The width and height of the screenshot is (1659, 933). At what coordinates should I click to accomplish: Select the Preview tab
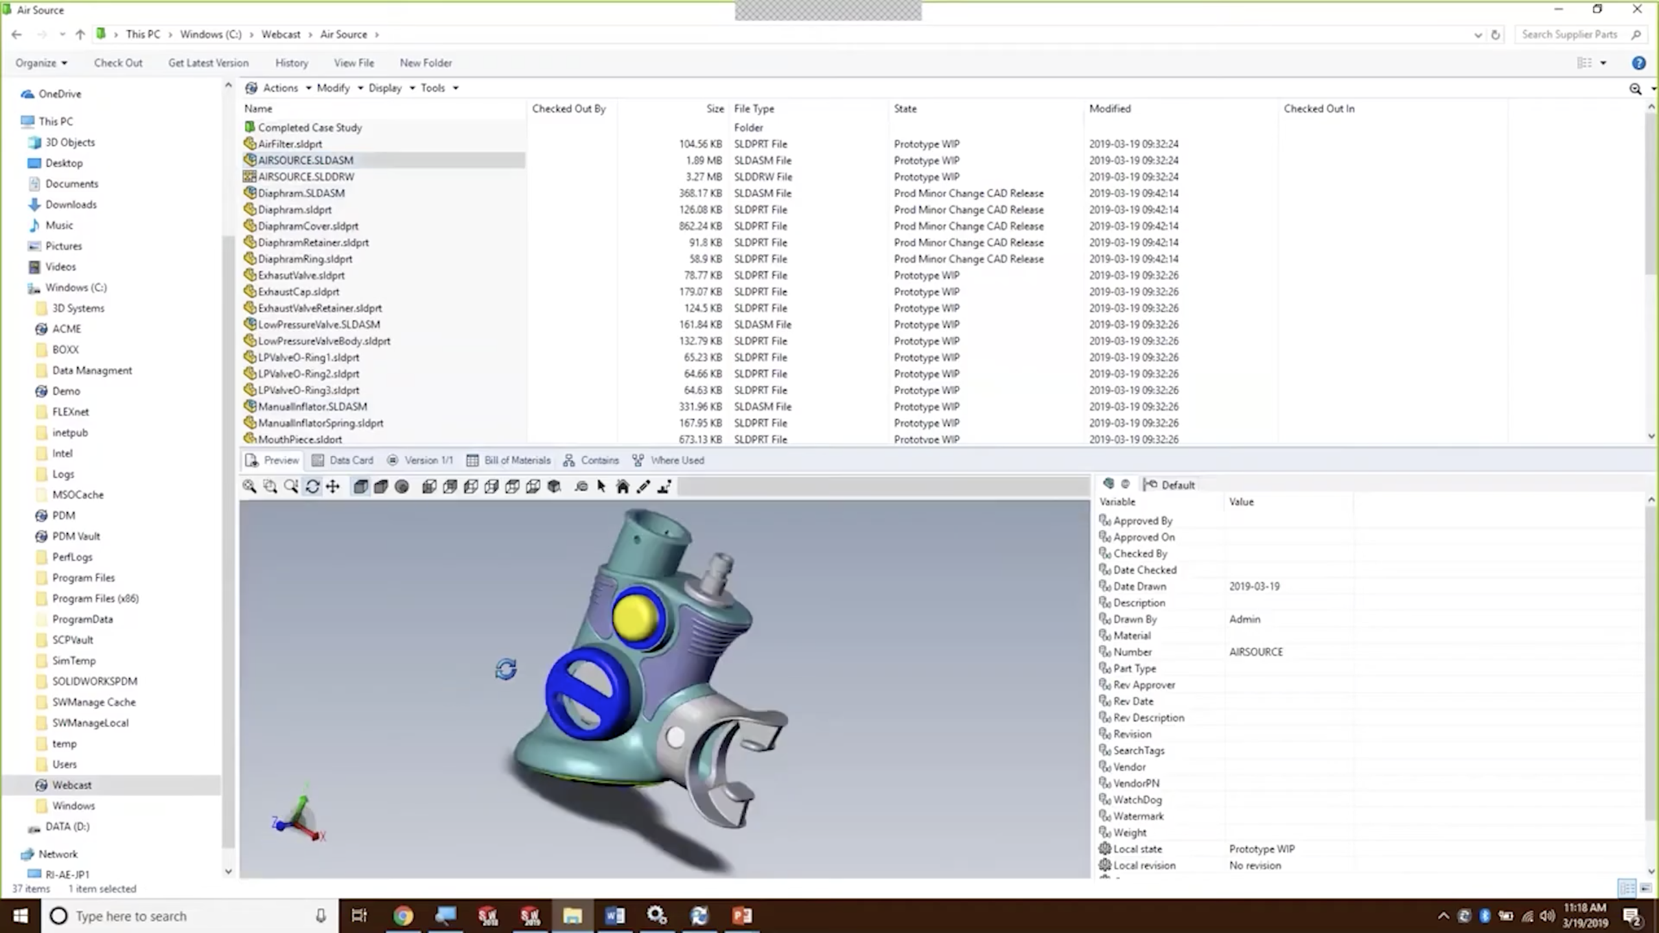[272, 461]
